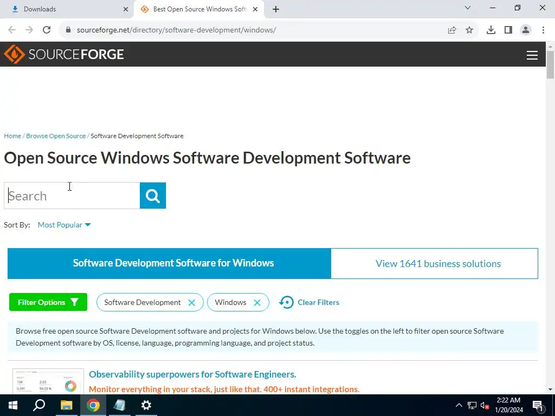Click the SourceForge logo
Viewport: 555px width, 416px height.
point(64,54)
